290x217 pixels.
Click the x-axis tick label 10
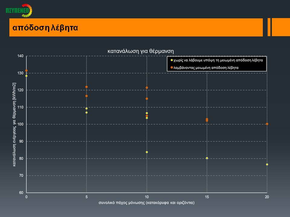pyautogui.click(x=147, y=197)
